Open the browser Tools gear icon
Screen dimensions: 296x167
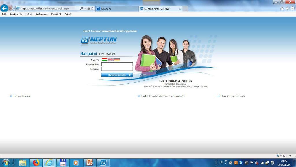pyautogui.click(x=293, y=8)
